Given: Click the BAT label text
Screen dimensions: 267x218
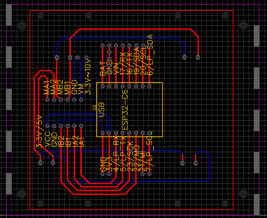Looking at the screenshot, I should (x=103, y=69).
